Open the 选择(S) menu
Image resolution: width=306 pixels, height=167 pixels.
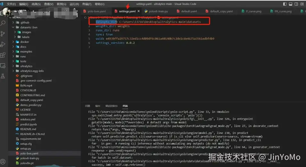click(36, 4)
